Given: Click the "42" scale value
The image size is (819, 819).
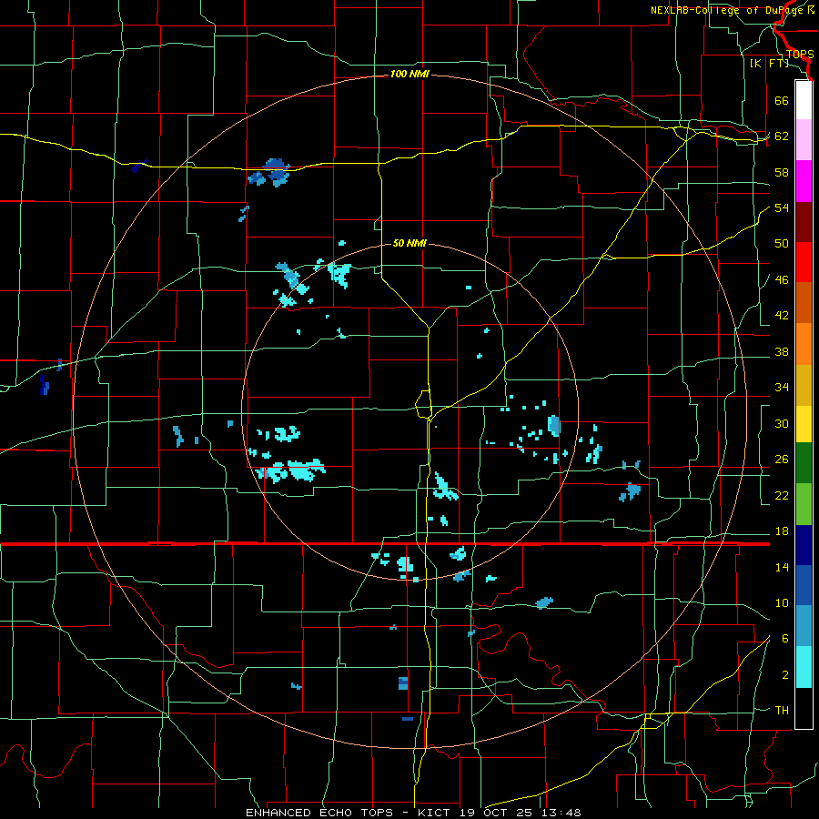Looking at the screenshot, I should click(x=782, y=316).
